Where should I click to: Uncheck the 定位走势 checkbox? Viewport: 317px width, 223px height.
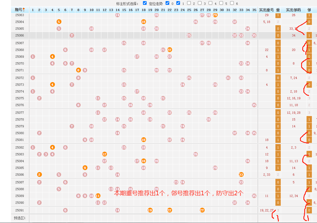tap(145, 3)
